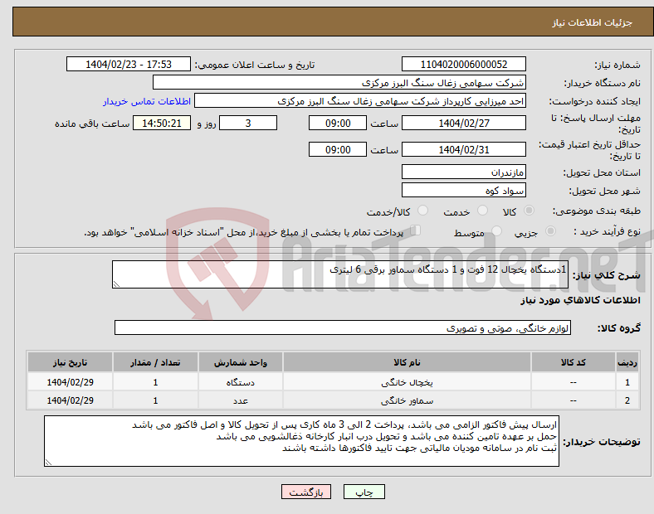Select the کالا radio button
Image resolution: width=654 pixels, height=514 pixels.
pyautogui.click(x=529, y=211)
